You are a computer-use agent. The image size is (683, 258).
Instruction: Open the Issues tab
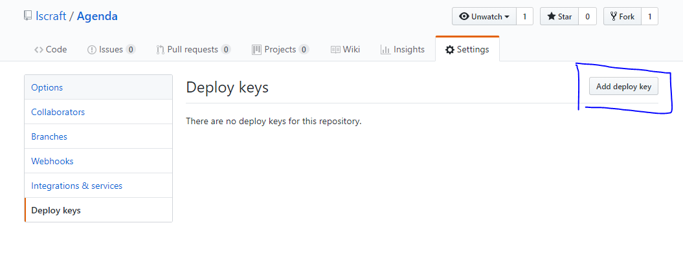point(111,50)
